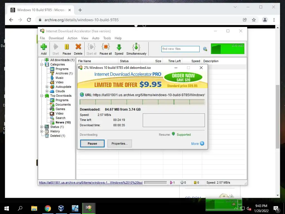Select the Programs category under Categories

click(x=62, y=69)
